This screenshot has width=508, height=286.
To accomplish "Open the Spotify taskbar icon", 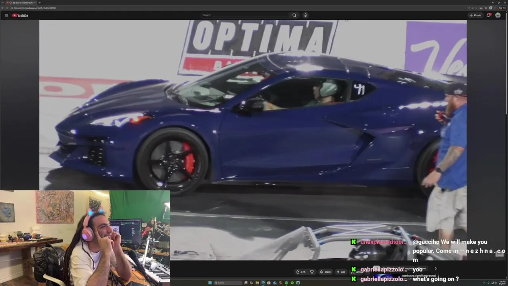I will tap(287, 283).
